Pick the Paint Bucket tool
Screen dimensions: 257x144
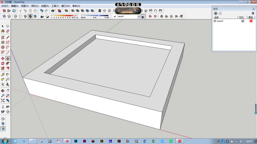click(3, 31)
